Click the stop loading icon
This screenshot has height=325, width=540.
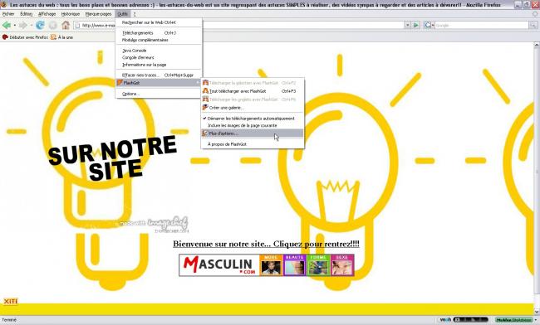tap(52, 25)
